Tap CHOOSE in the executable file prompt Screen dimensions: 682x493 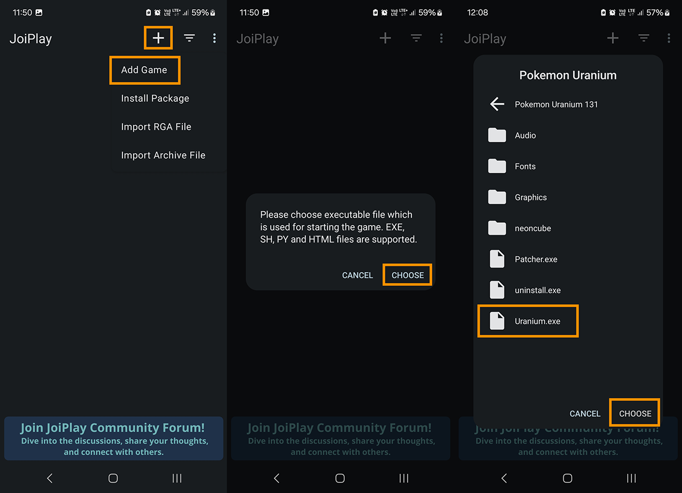408,275
